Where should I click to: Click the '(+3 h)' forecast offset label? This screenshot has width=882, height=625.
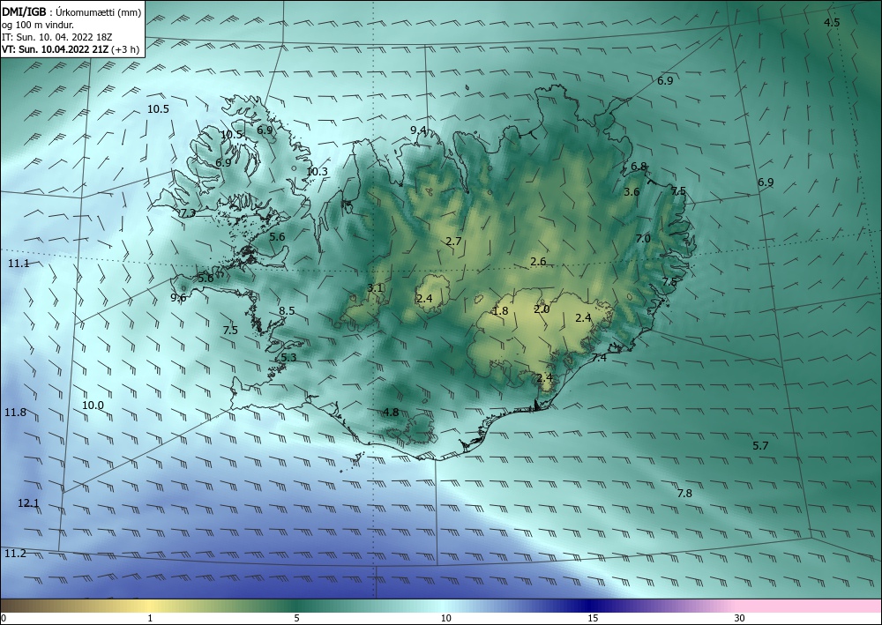(x=126, y=48)
